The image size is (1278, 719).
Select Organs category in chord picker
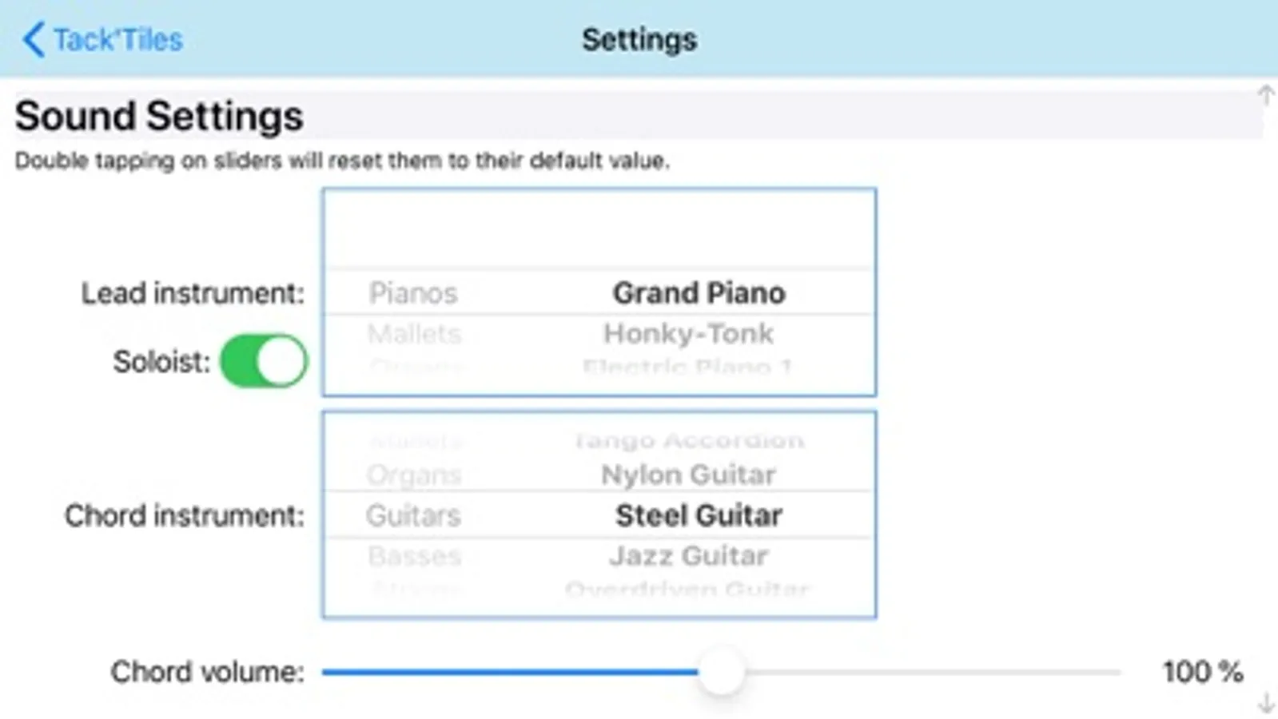pyautogui.click(x=414, y=475)
